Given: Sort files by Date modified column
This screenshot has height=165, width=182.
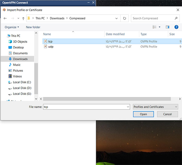Looking at the screenshot, I should (x=115, y=34).
